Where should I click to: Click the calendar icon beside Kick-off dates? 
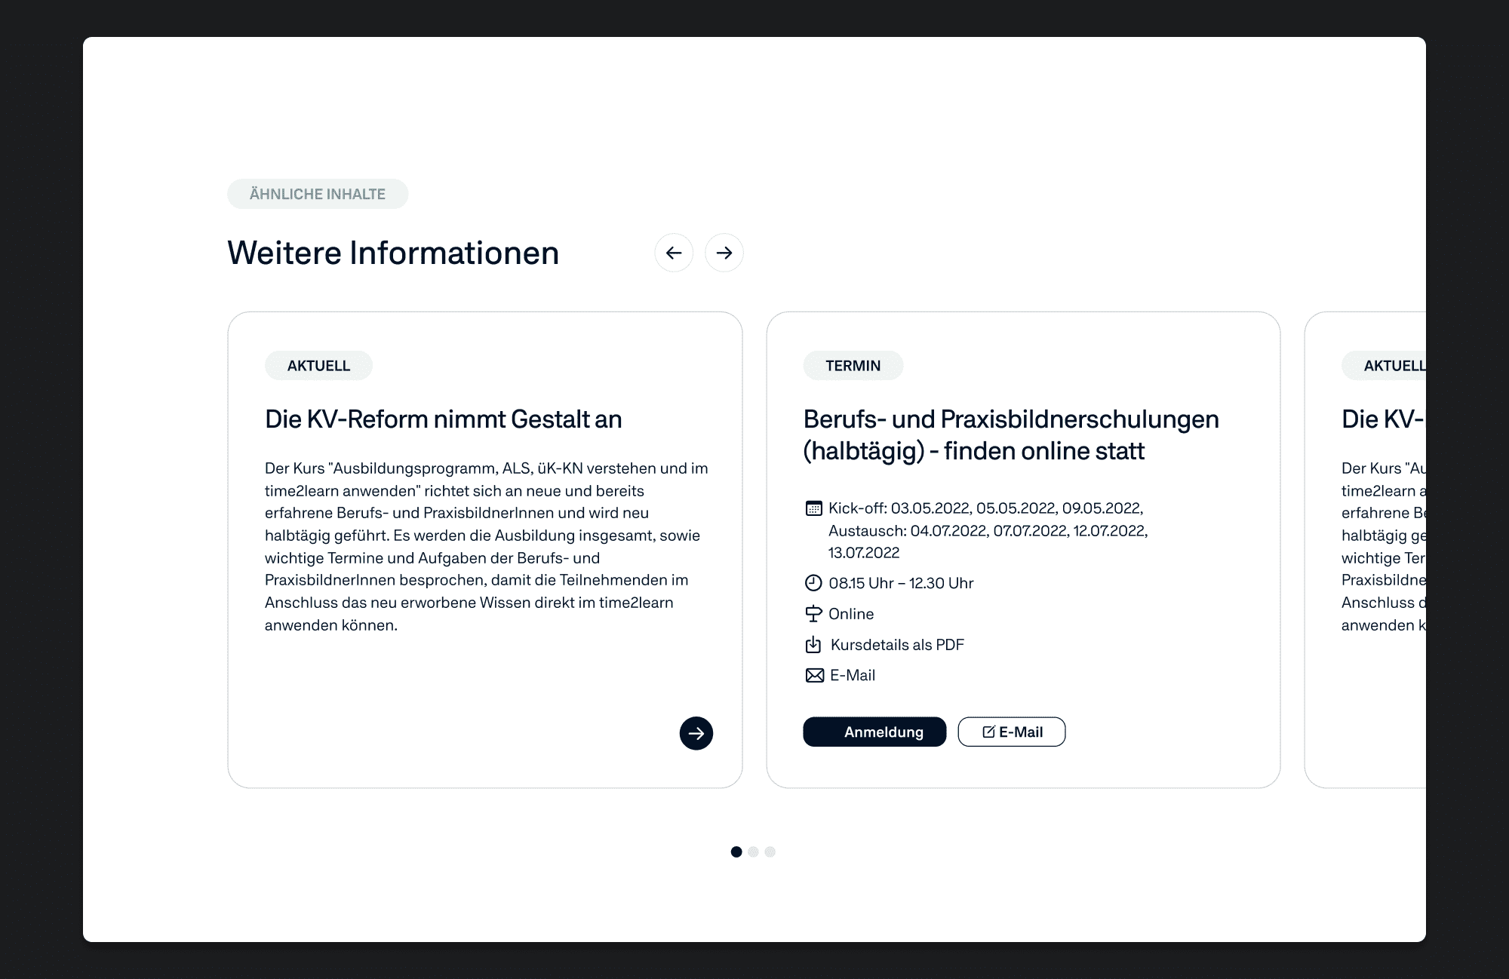813,508
